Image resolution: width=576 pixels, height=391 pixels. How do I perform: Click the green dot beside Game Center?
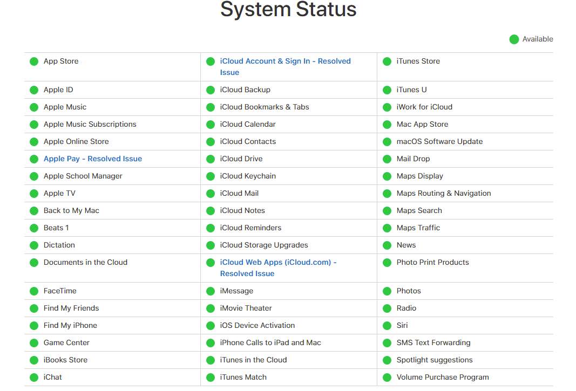[x=34, y=343]
